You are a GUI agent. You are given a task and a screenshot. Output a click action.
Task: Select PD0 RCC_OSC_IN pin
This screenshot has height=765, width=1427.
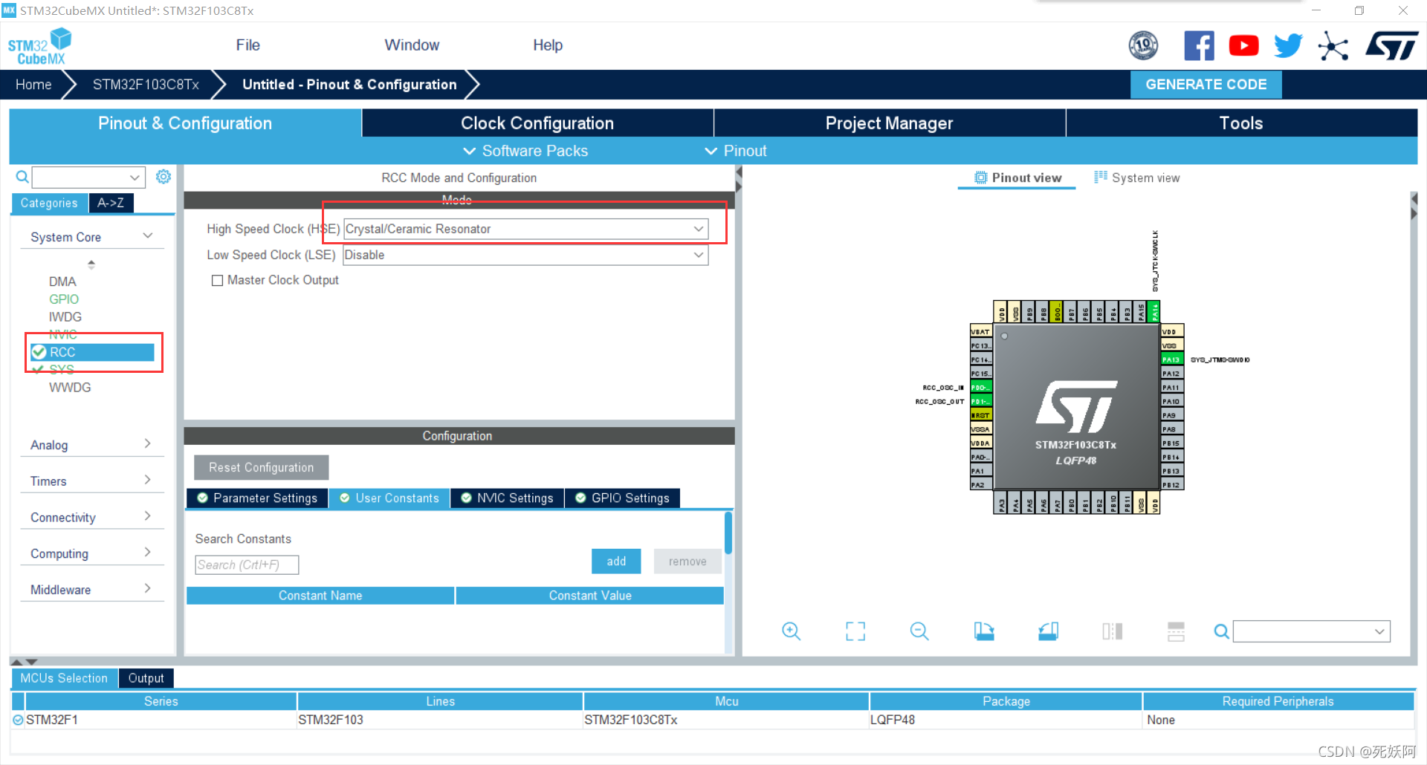point(981,388)
